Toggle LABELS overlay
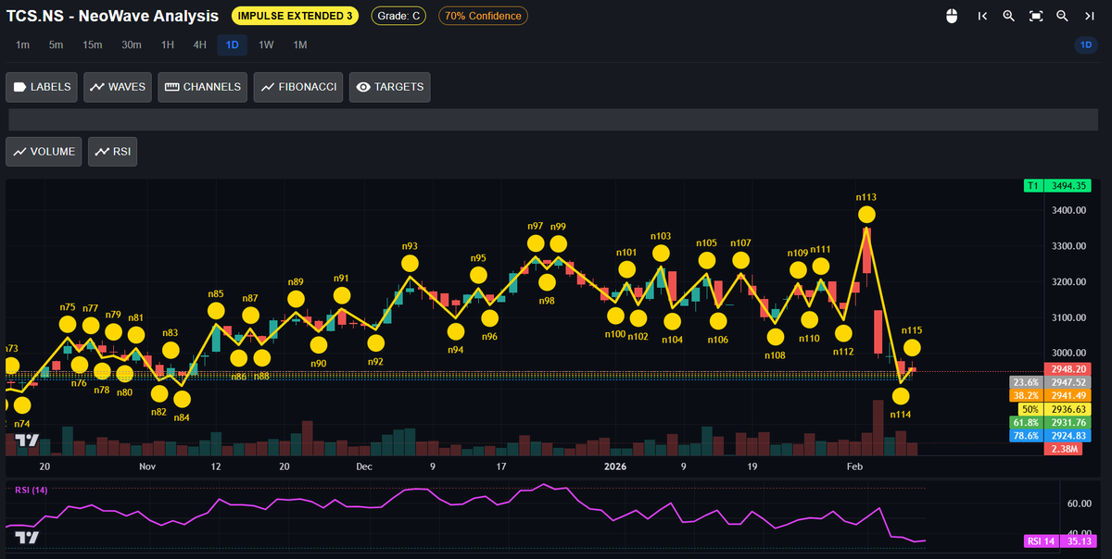Viewport: 1112px width, 559px height. pos(42,87)
